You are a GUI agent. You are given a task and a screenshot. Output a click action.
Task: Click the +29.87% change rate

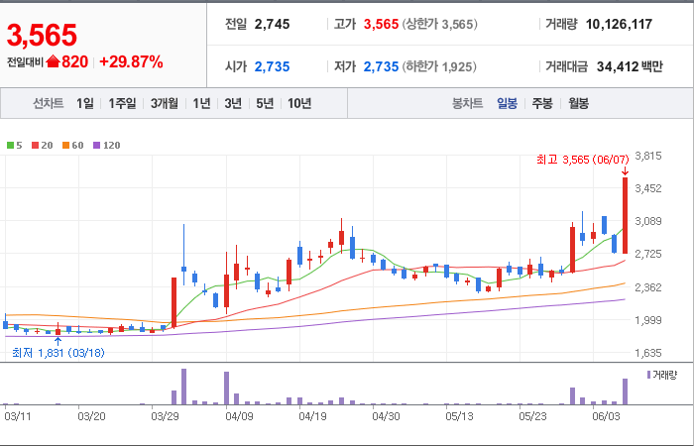click(132, 61)
